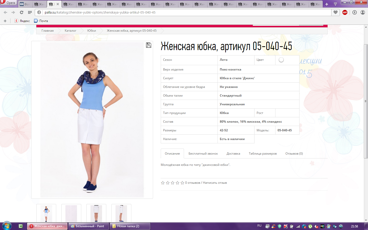Open the downloads icon in toolbar
This screenshot has height=230, width=368.
(354, 12)
